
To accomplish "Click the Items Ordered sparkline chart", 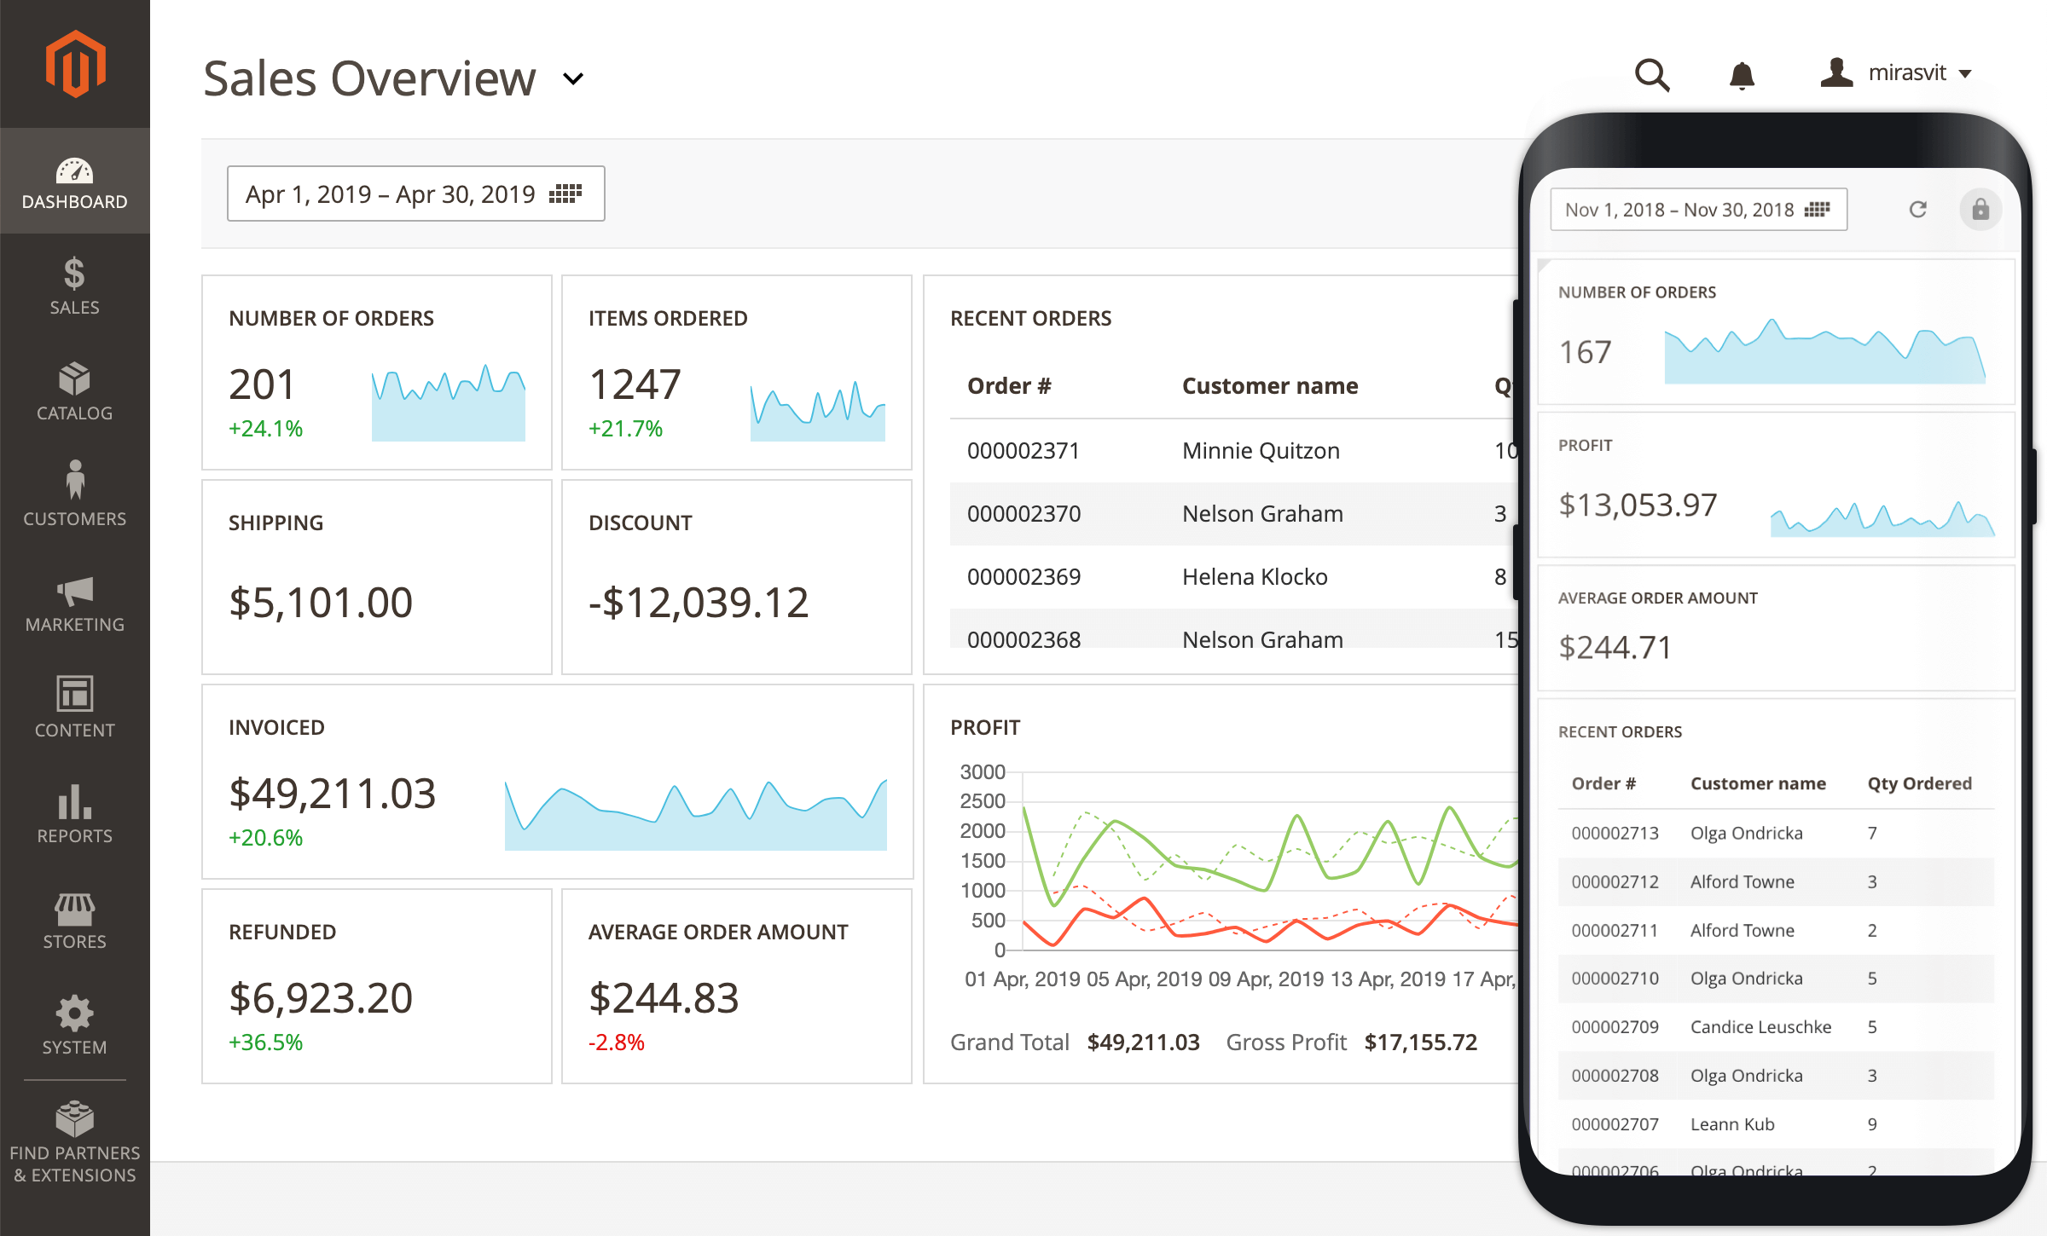I will (818, 411).
